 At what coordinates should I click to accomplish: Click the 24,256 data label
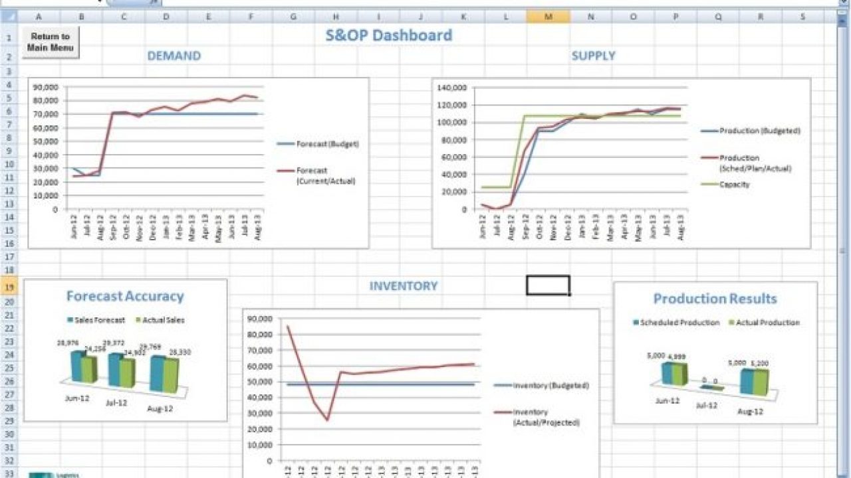[x=95, y=348]
